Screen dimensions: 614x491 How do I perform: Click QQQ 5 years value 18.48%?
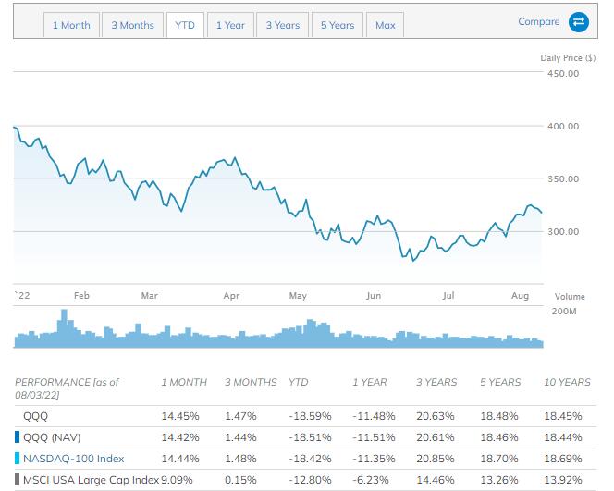499,416
